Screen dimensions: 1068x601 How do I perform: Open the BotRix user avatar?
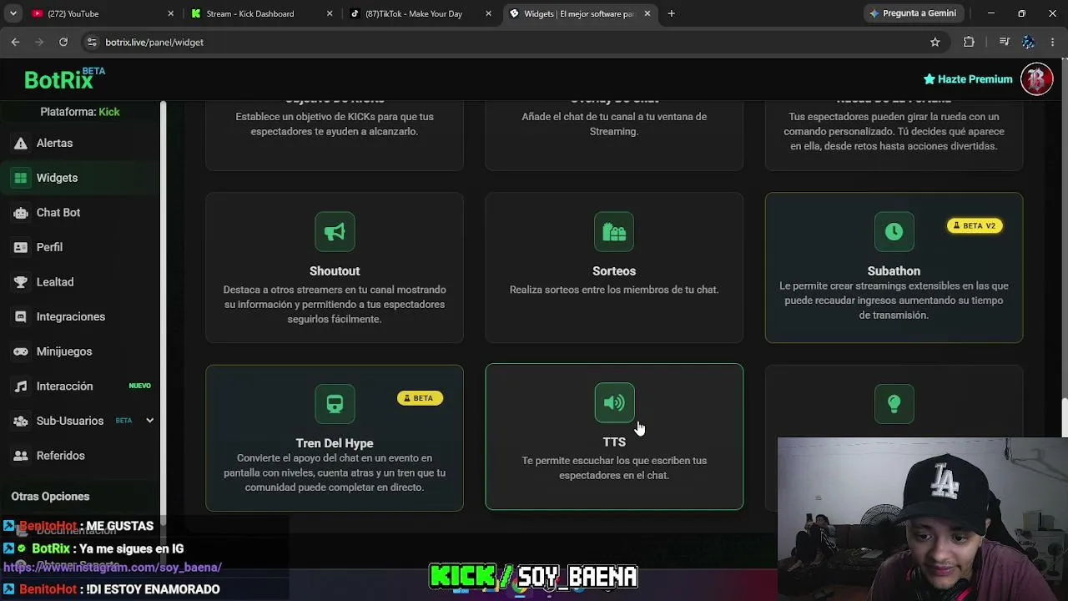point(1036,79)
